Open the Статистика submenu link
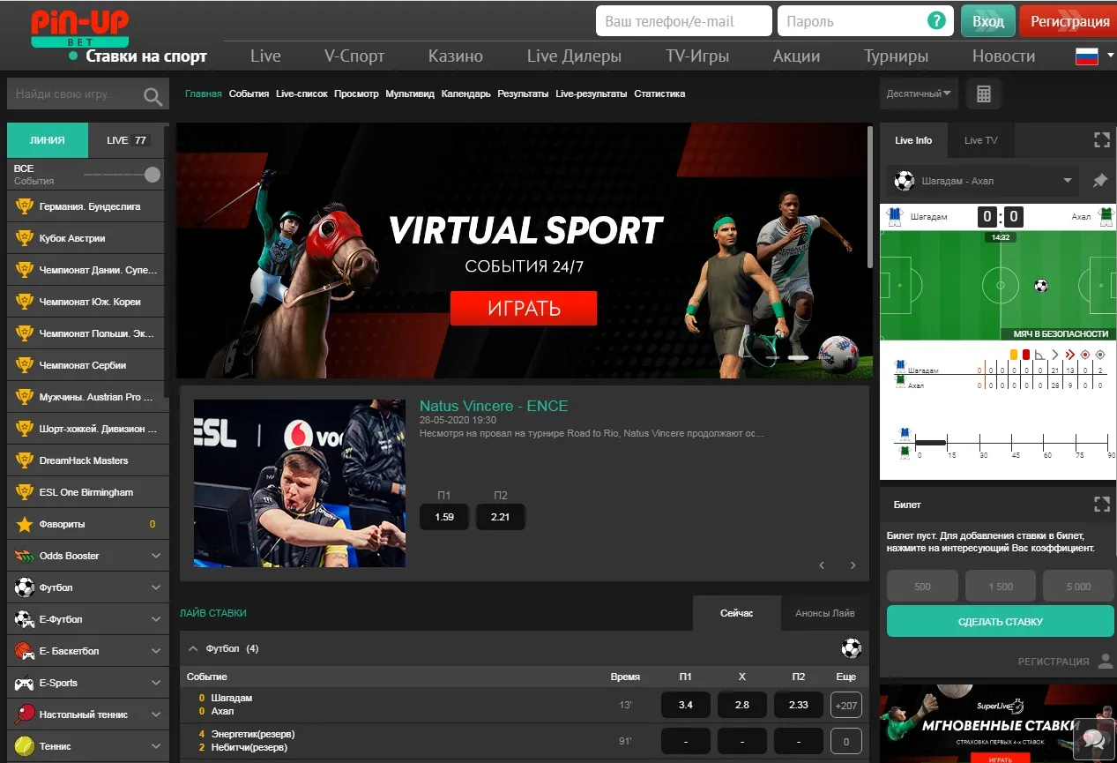The width and height of the screenshot is (1117, 763). (659, 94)
